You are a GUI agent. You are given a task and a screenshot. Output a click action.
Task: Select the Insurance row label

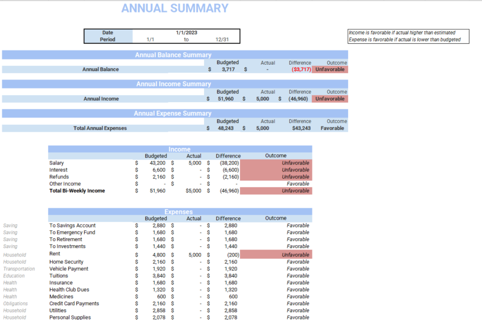click(x=61, y=283)
